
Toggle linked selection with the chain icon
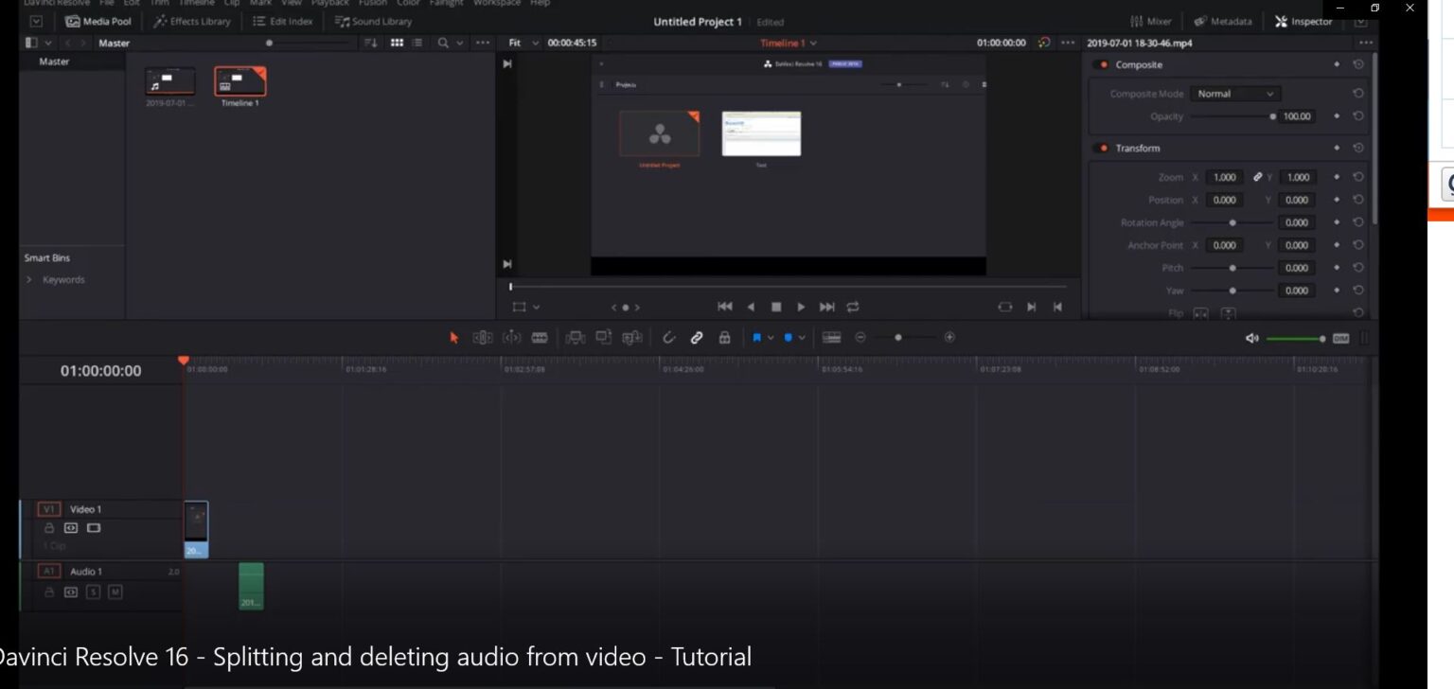(x=697, y=337)
